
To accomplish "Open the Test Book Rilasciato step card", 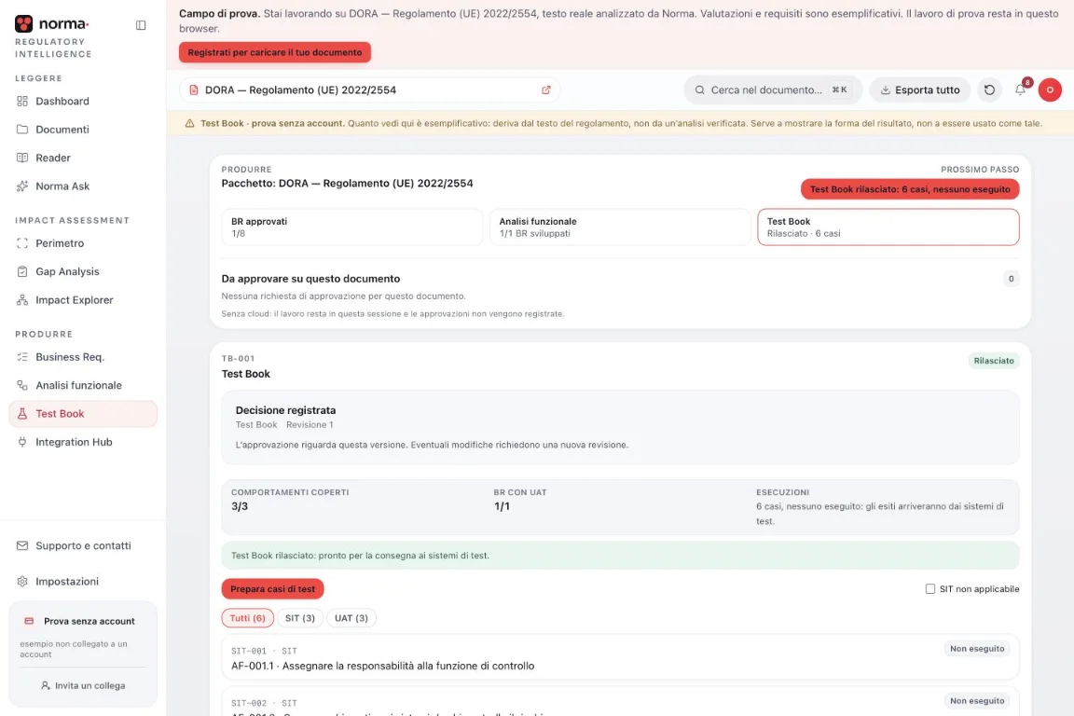I will coord(888,227).
